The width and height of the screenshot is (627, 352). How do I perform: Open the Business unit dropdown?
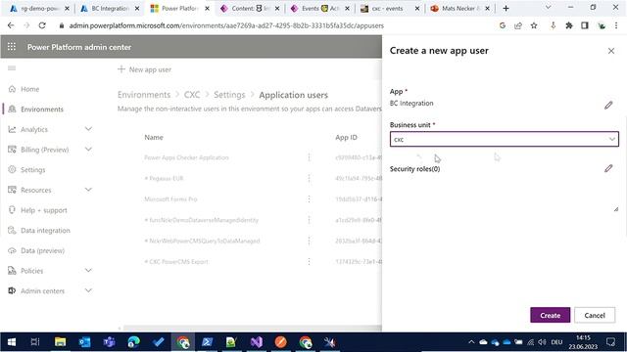tap(505, 139)
